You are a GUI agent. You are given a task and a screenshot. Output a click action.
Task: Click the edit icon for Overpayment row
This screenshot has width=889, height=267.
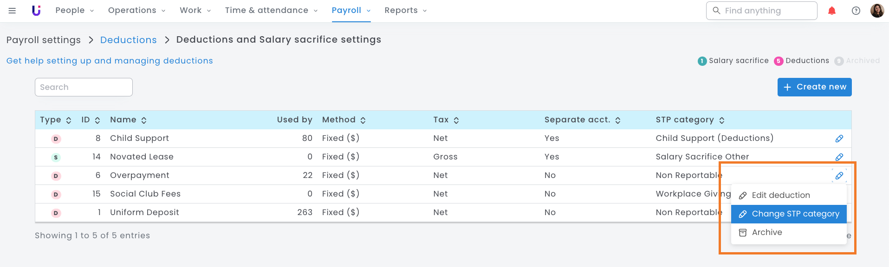click(x=839, y=176)
